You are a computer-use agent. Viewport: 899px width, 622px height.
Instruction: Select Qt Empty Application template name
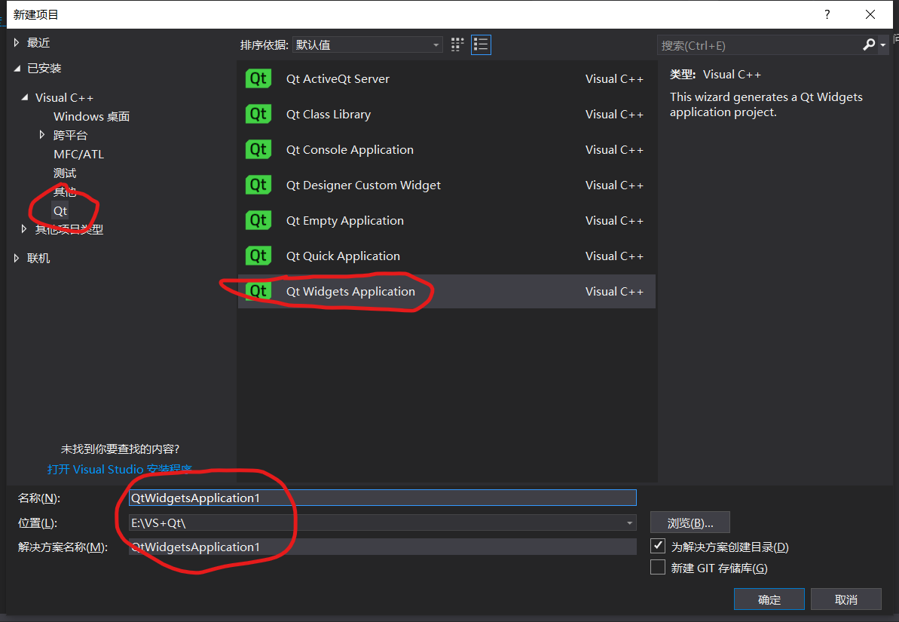tap(345, 220)
